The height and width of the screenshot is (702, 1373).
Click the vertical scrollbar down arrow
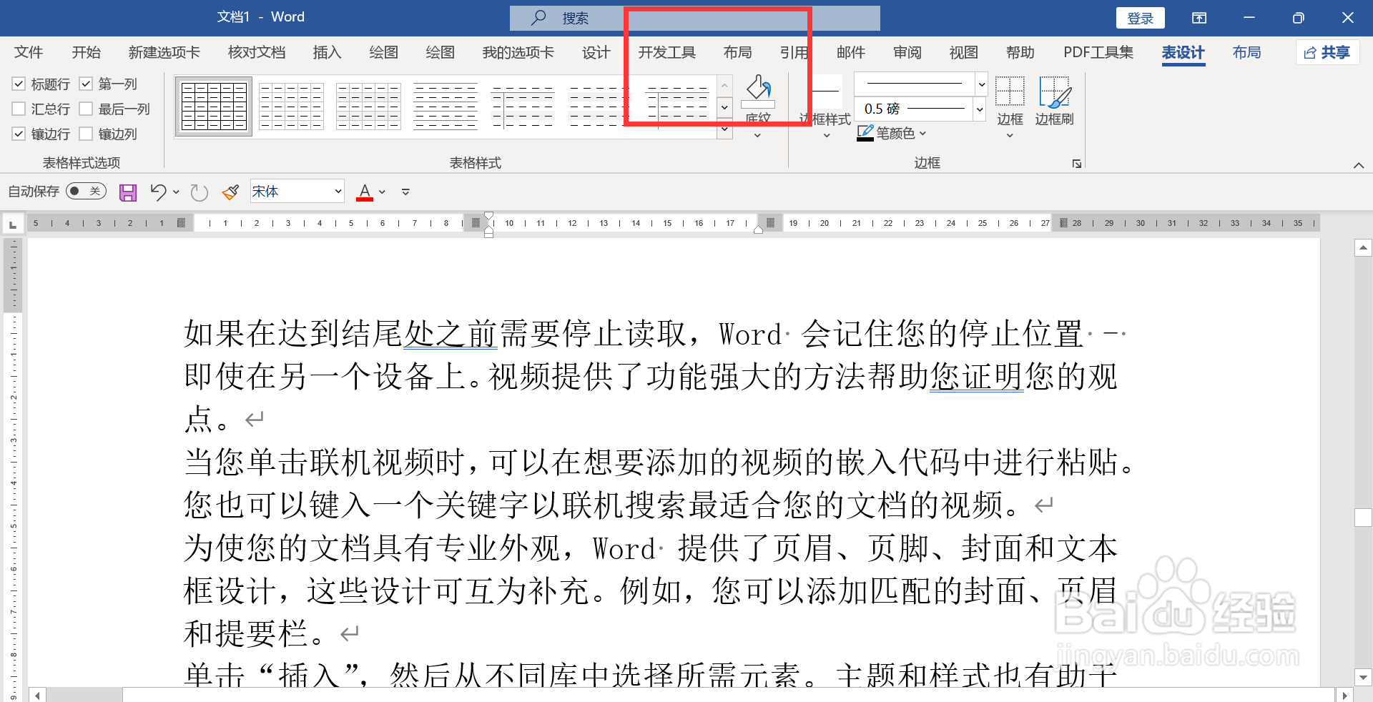pos(1363,677)
